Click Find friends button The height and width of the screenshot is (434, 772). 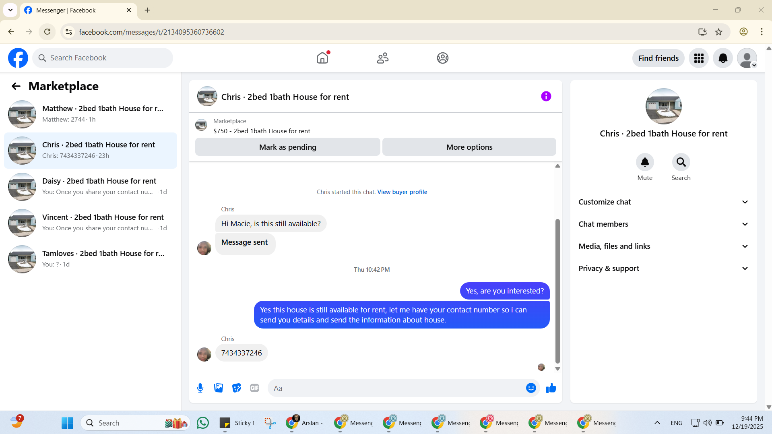[x=658, y=58]
